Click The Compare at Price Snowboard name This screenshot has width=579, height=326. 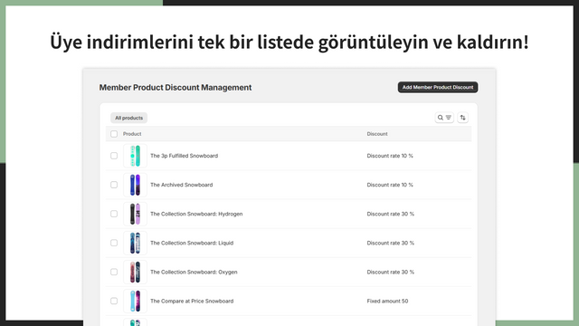(192, 301)
